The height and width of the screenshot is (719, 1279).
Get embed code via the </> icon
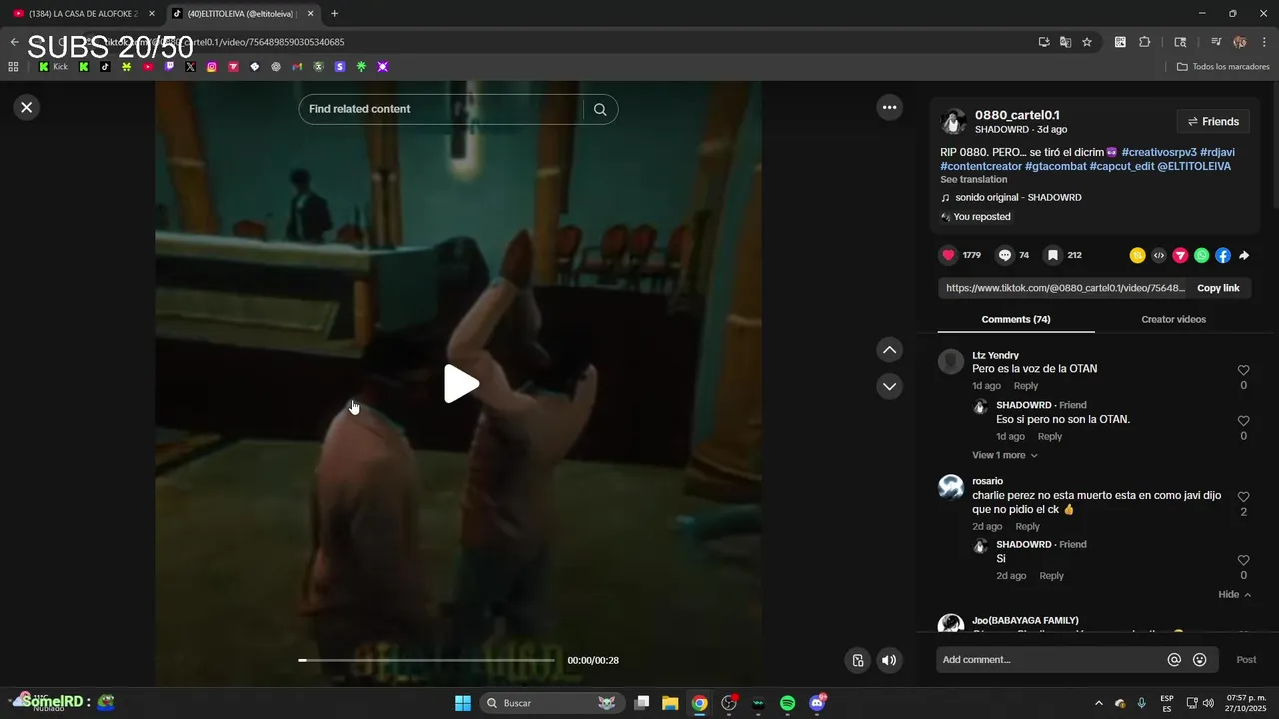[1159, 255]
